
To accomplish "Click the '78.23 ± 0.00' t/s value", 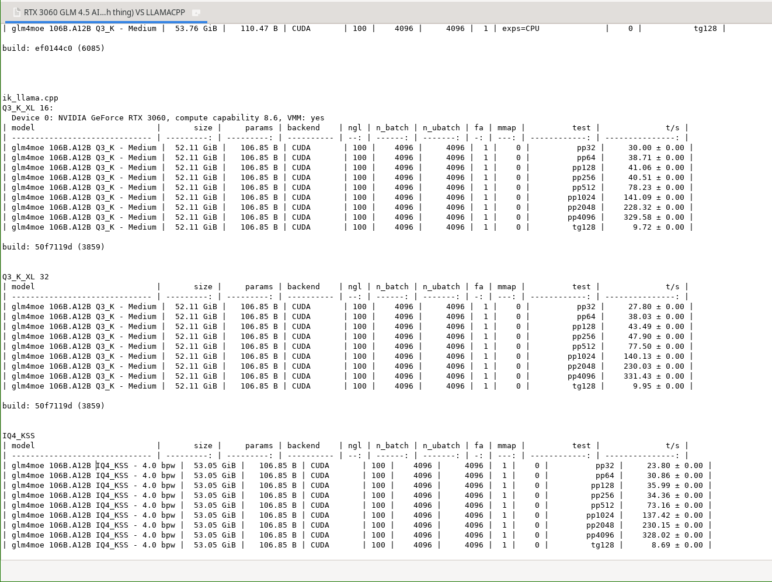I will click(x=656, y=188).
